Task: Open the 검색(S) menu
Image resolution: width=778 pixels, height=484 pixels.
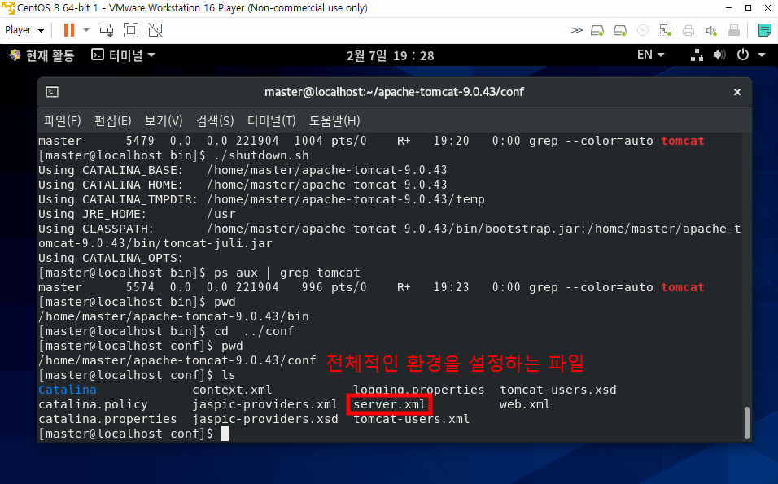Action: coord(215,120)
